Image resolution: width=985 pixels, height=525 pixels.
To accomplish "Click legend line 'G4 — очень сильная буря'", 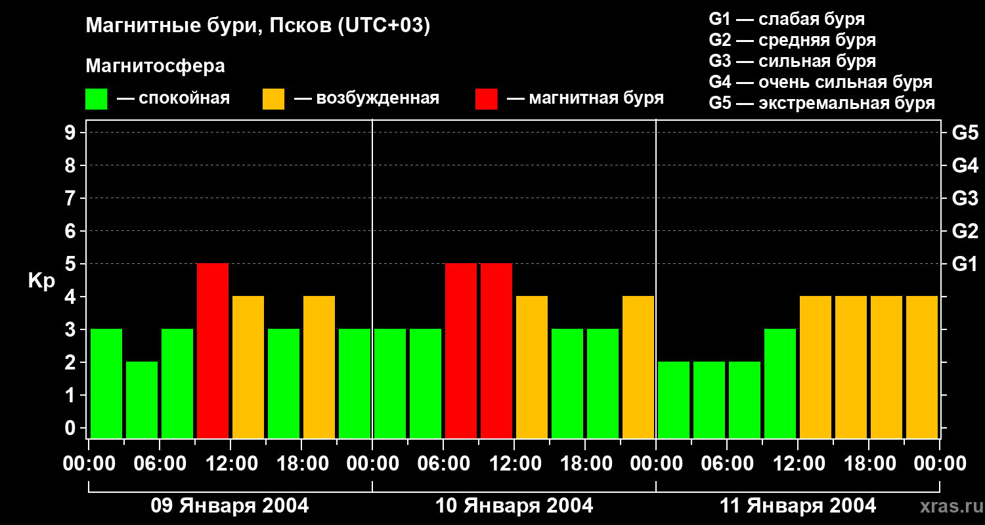I will (x=820, y=82).
